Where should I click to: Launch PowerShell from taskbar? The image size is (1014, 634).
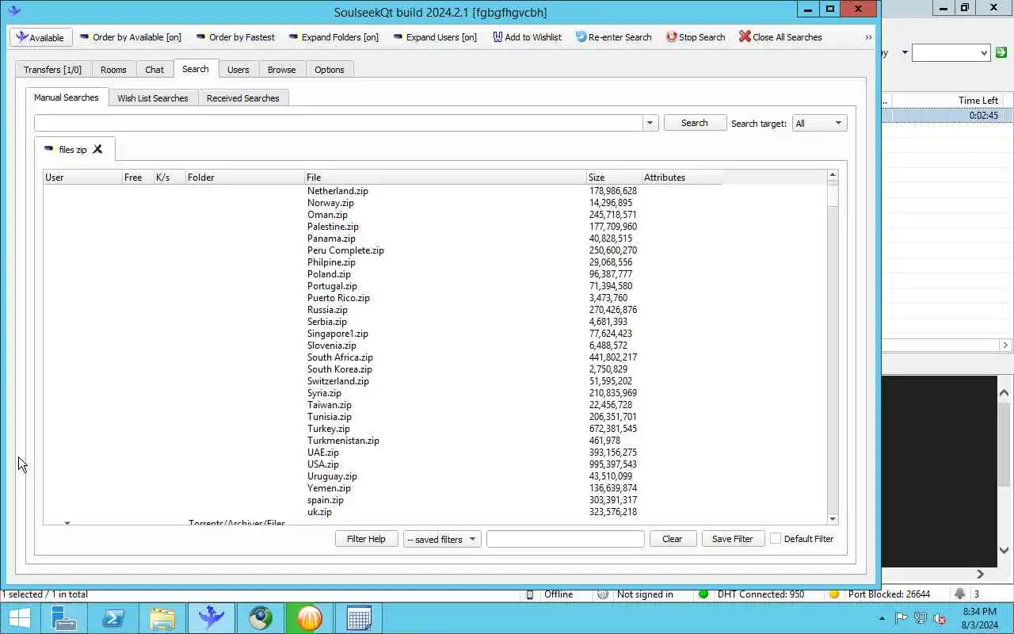112,618
